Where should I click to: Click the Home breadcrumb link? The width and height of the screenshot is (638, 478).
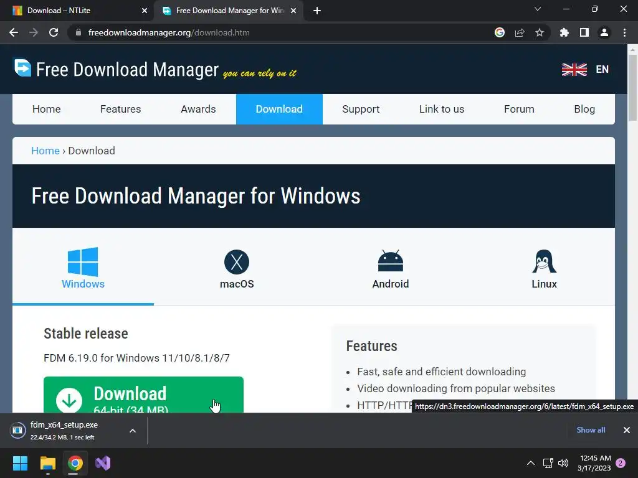coord(45,151)
